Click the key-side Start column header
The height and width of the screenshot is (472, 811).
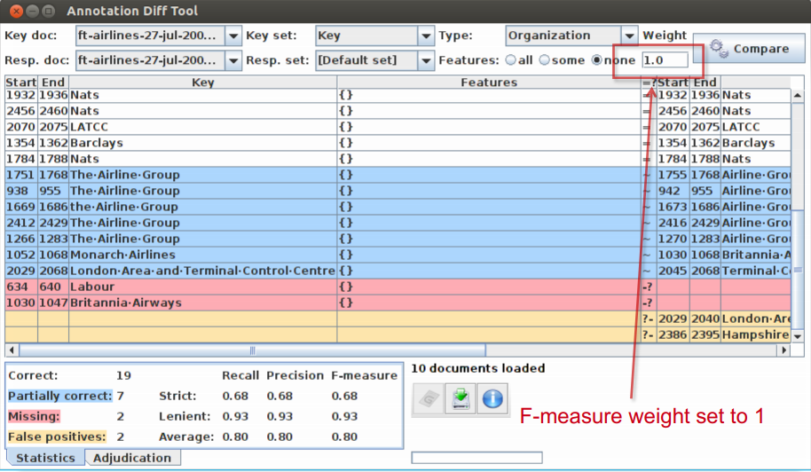point(21,83)
